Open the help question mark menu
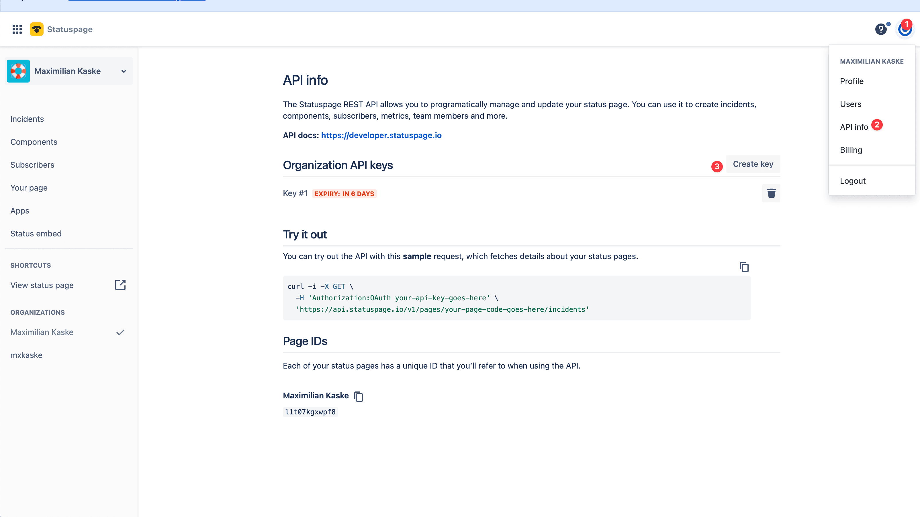 [x=881, y=29]
